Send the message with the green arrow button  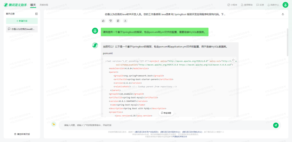276,125
